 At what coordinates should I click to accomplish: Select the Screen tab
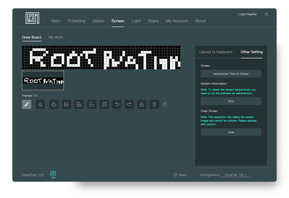pyautogui.click(x=118, y=21)
